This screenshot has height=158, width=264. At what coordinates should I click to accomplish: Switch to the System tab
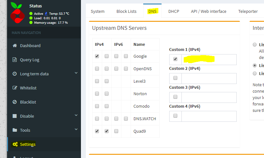(98, 11)
